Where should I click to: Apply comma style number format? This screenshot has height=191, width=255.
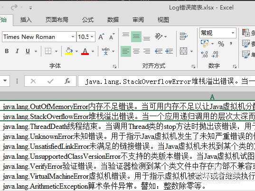click(x=231, y=44)
